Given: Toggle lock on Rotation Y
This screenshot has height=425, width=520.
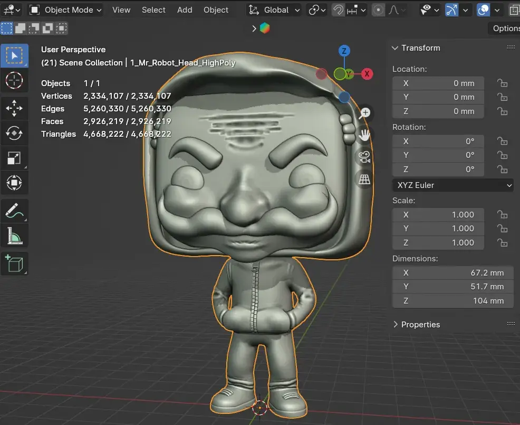Looking at the screenshot, I should pyautogui.click(x=503, y=155).
